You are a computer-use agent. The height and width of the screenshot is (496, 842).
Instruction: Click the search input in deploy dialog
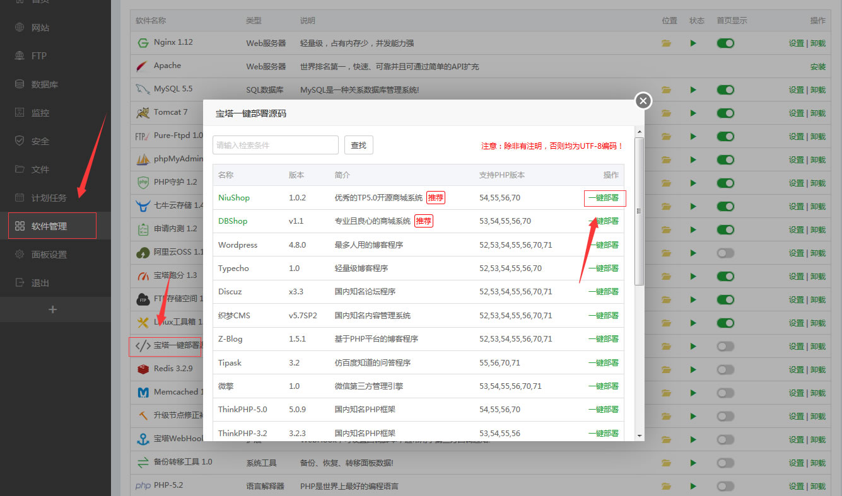(x=276, y=145)
